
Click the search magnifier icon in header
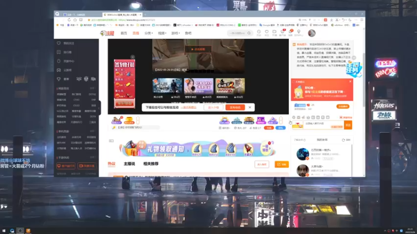pos(249,33)
